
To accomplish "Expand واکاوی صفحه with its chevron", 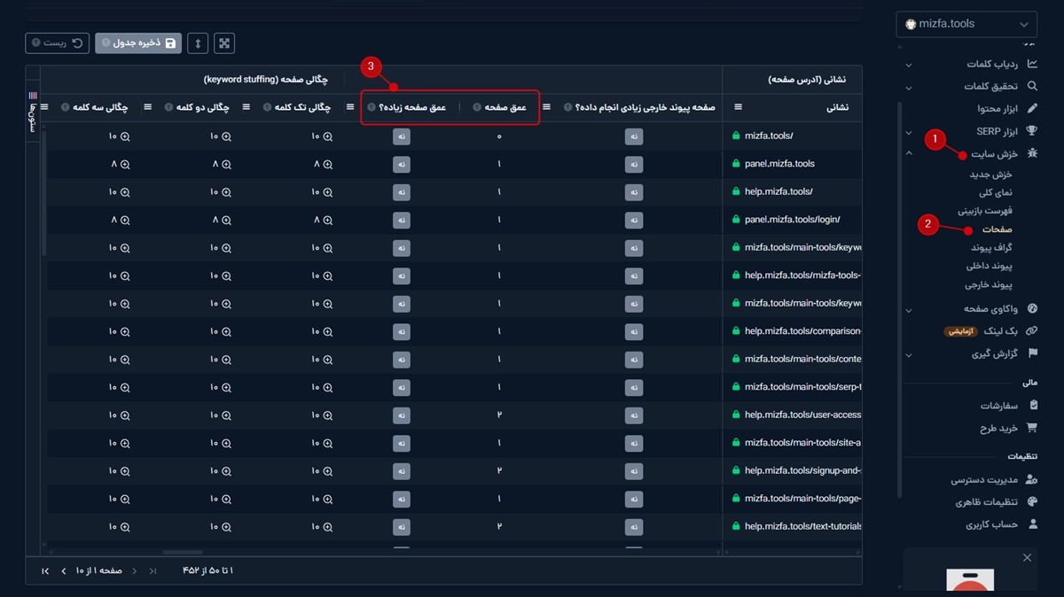I will pos(908,309).
